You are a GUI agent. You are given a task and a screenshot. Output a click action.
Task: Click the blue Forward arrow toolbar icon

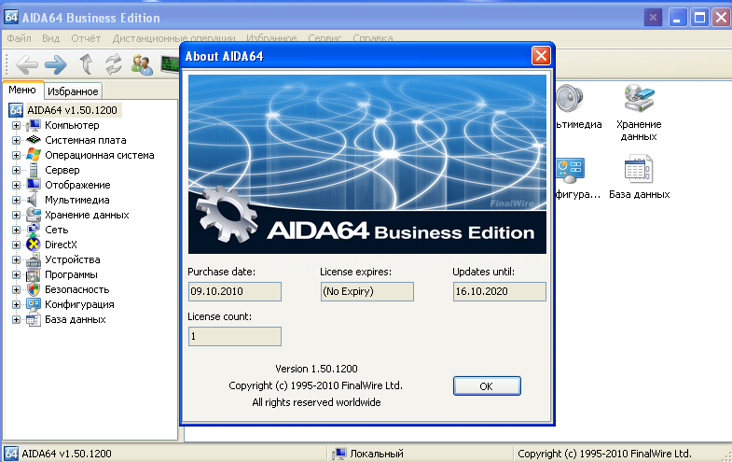pyautogui.click(x=56, y=64)
